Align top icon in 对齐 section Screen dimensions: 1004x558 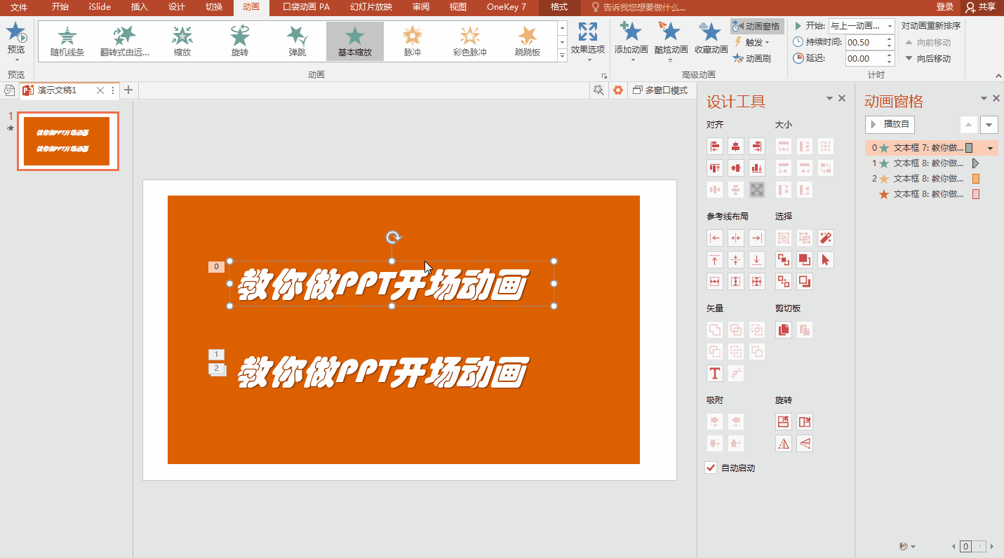pyautogui.click(x=714, y=168)
